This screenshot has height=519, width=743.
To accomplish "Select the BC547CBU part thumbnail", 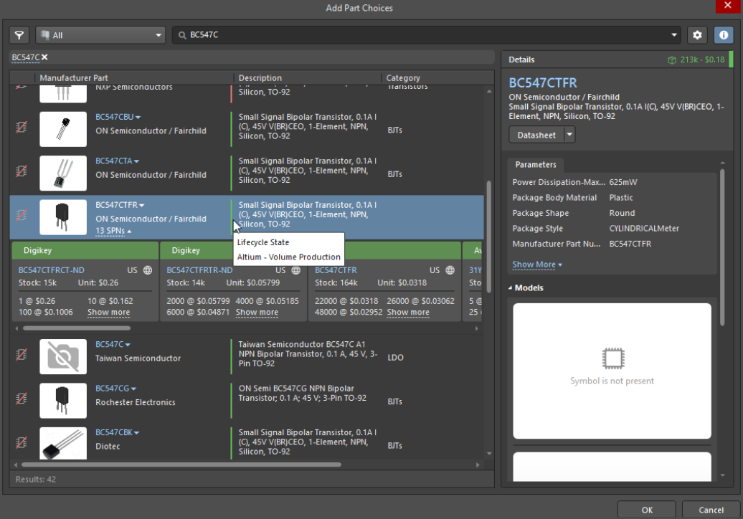I will pyautogui.click(x=63, y=129).
